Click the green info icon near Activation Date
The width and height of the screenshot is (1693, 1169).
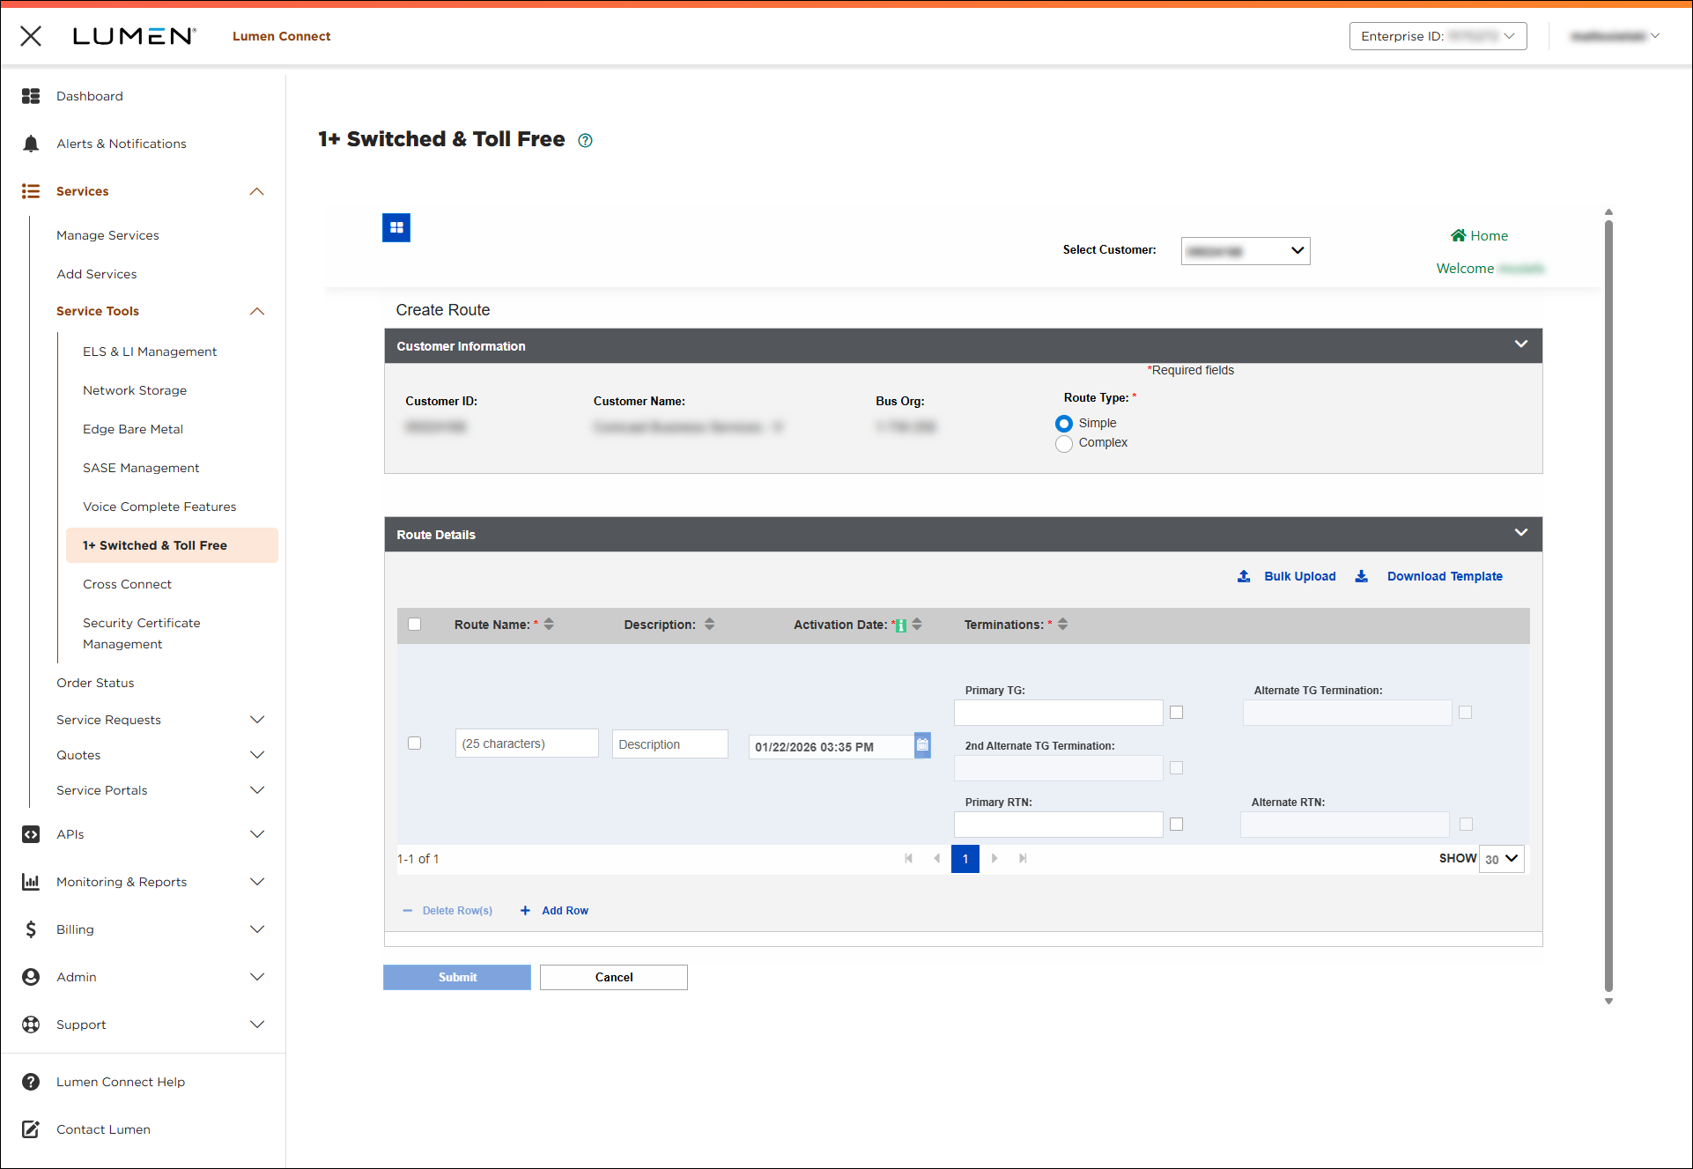pos(901,625)
